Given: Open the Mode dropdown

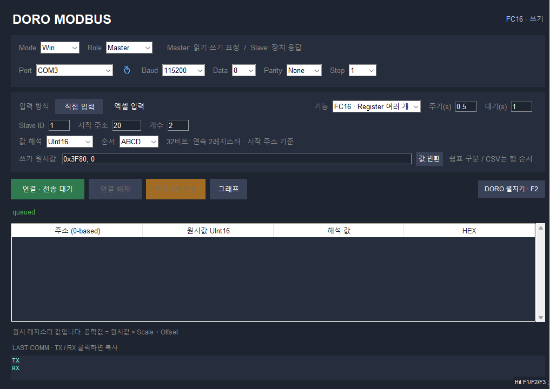Looking at the screenshot, I should (60, 48).
